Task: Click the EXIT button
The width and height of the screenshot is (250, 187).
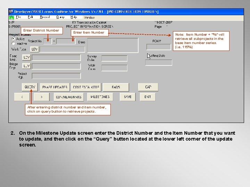Action: coord(148,97)
